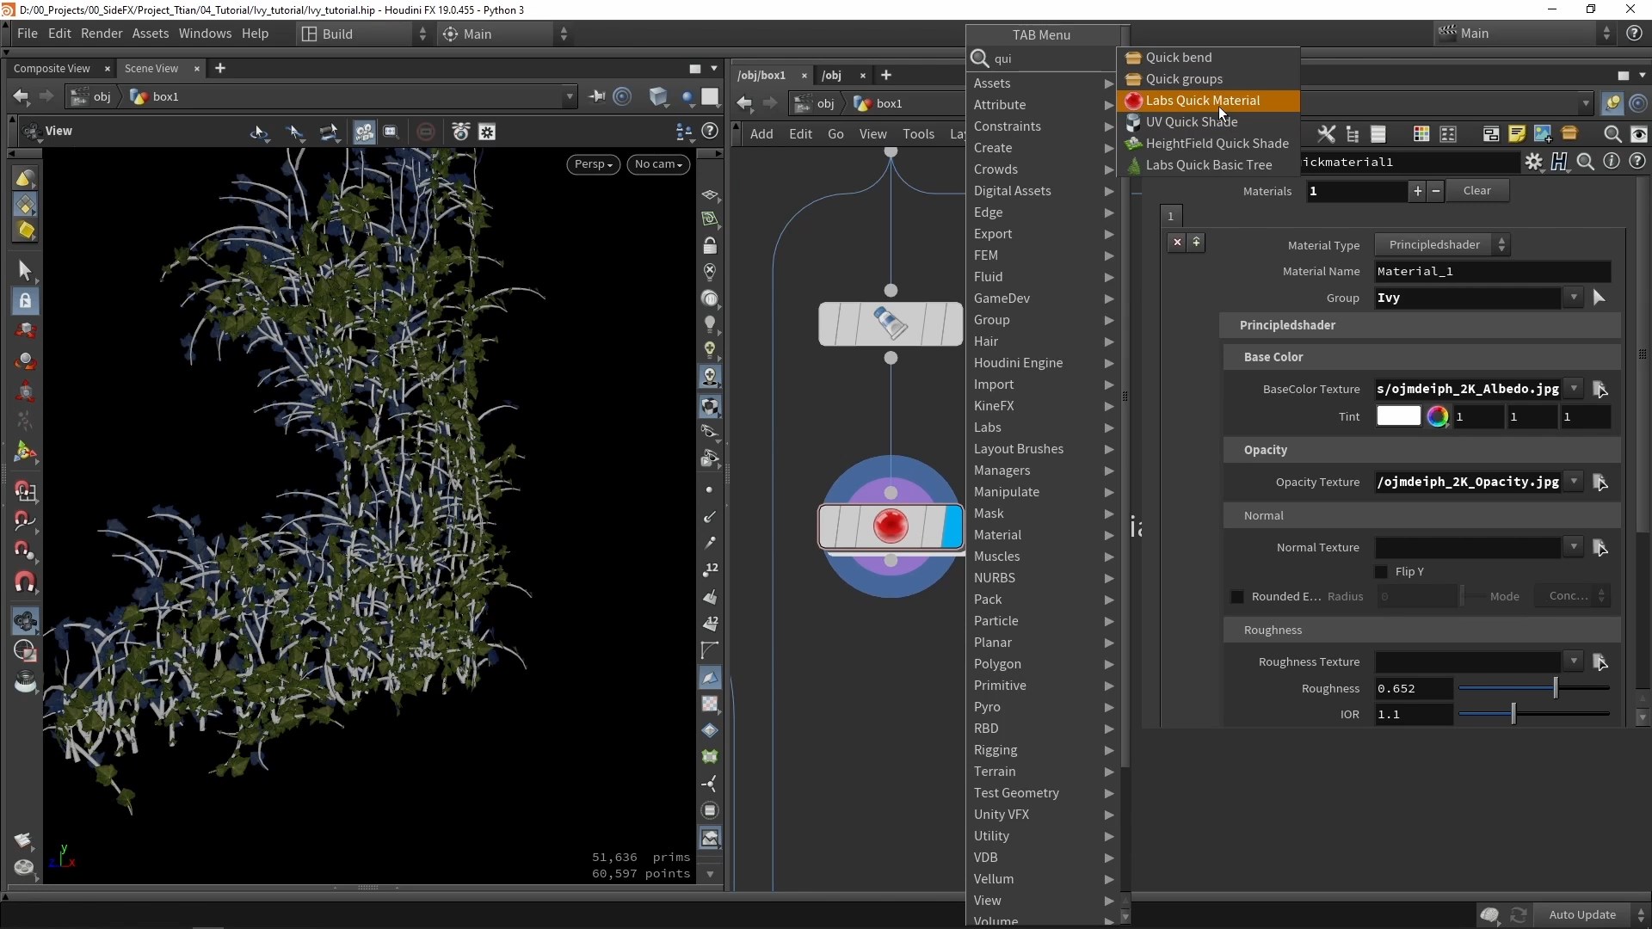
Task: Browse file for BaseColor Texture
Action: point(1600,390)
